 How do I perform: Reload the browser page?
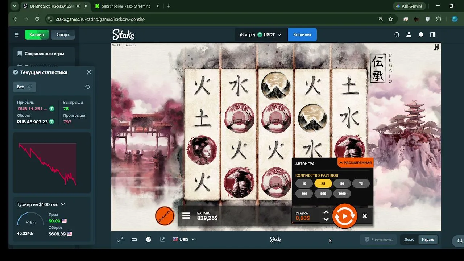point(37,19)
